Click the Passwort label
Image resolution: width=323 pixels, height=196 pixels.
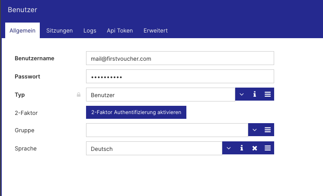point(27,76)
